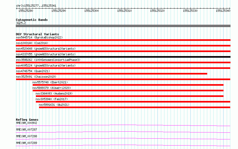Open variant nsv5991631 (Wu2021) label
Image resolution: width=238 pixels, height=149 pixels.
tap(54, 105)
